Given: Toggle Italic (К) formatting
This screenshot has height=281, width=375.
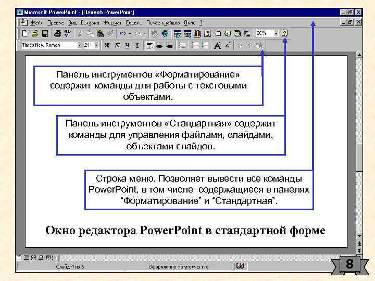Looking at the screenshot, I should point(117,45).
